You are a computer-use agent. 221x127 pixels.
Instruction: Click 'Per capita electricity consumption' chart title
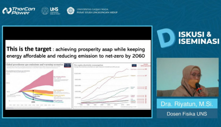coord(91,65)
